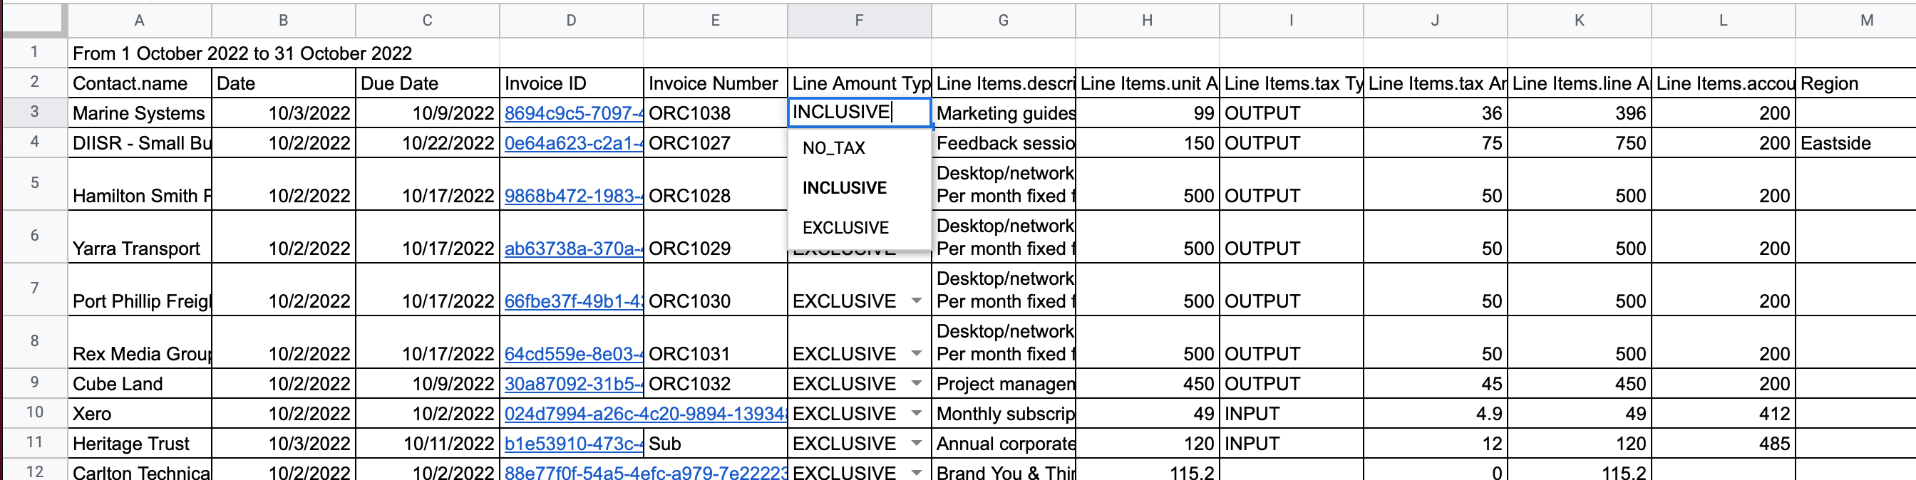Select the 'Xero' contact cell

(x=139, y=413)
